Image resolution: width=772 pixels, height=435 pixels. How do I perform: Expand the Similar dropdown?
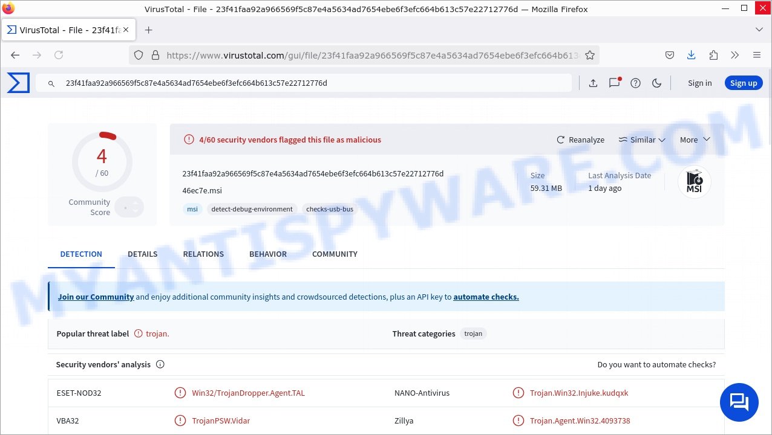tap(641, 140)
